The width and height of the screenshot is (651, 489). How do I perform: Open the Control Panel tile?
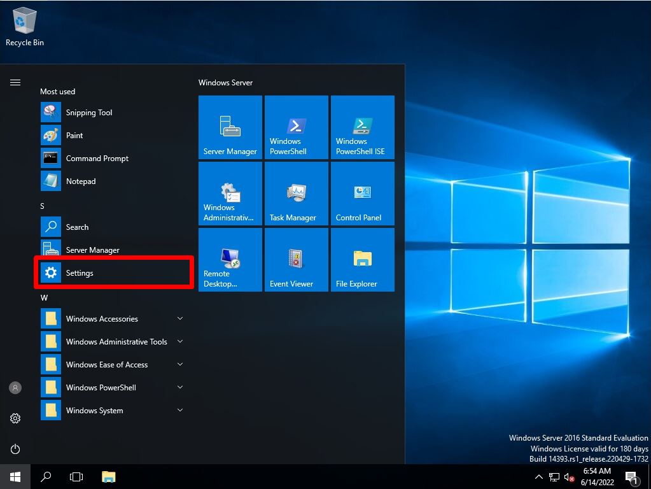pos(363,194)
